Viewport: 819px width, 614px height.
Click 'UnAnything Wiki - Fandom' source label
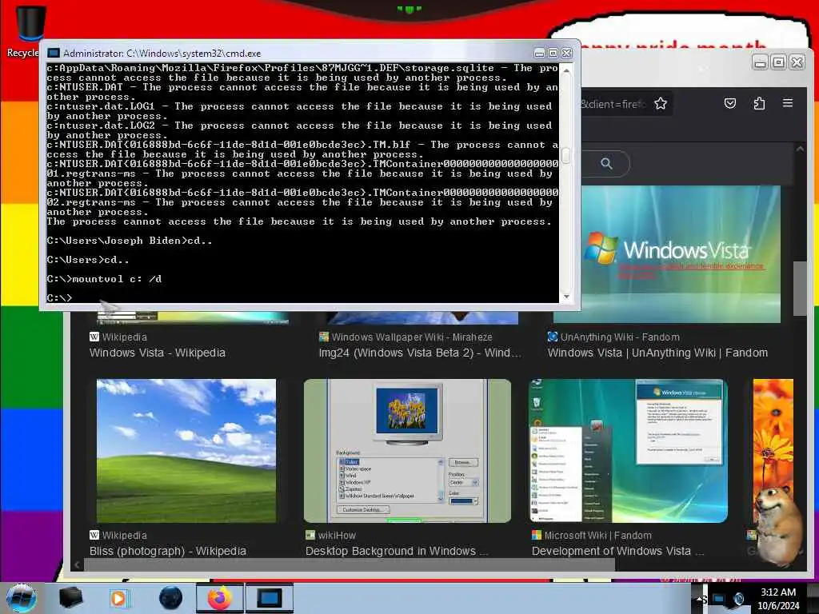click(x=620, y=337)
